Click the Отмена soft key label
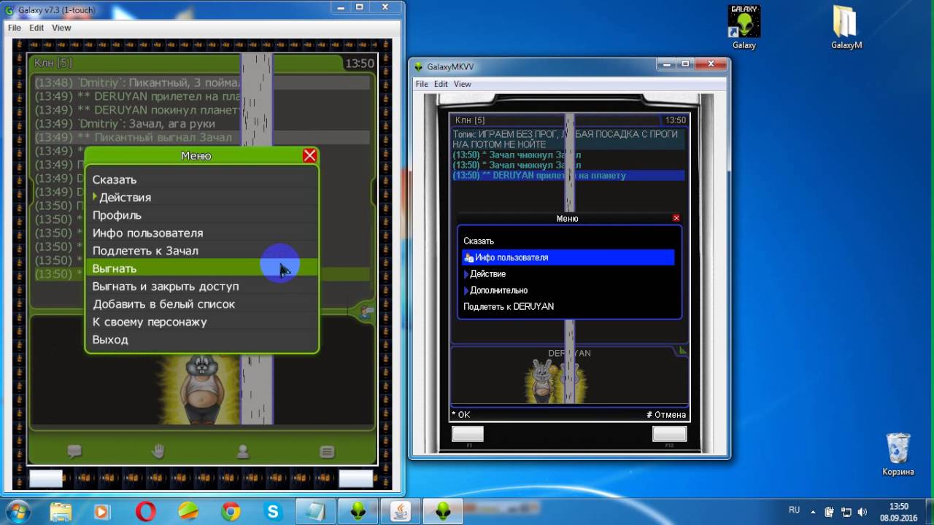 [x=666, y=415]
